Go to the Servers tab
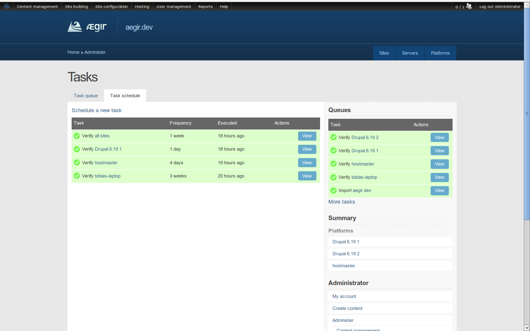Viewport: 530px width, 331px height. 410,53
